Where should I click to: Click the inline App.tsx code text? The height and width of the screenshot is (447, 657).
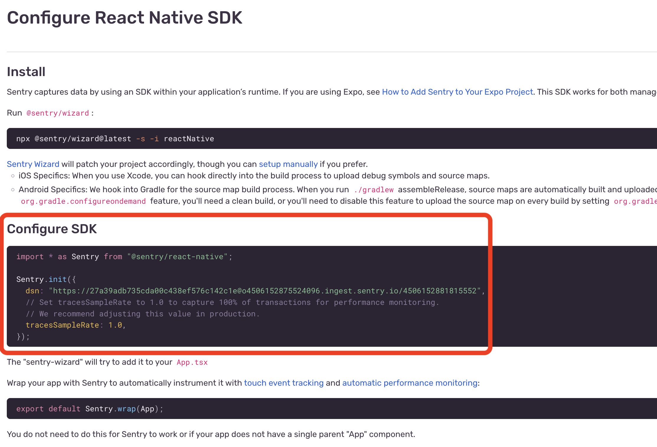[x=192, y=362]
